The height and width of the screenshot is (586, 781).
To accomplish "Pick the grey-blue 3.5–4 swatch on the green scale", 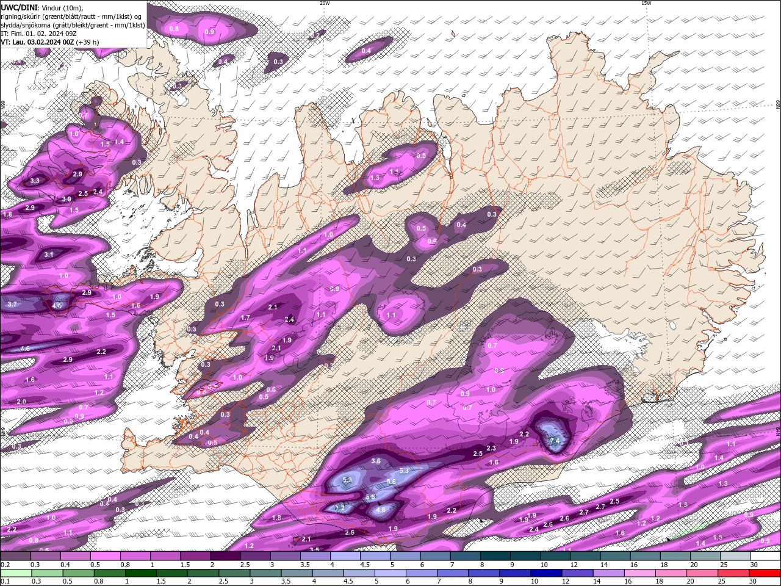I will pos(297,573).
